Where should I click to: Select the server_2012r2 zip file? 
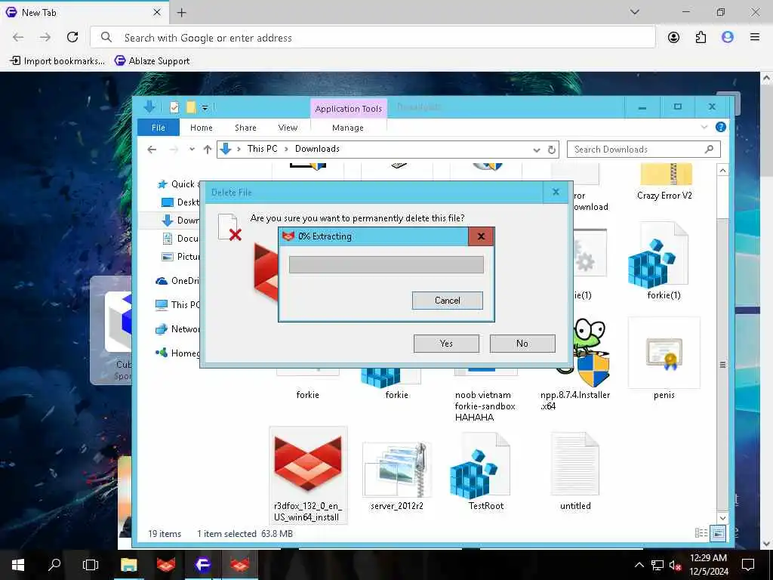pos(397,476)
